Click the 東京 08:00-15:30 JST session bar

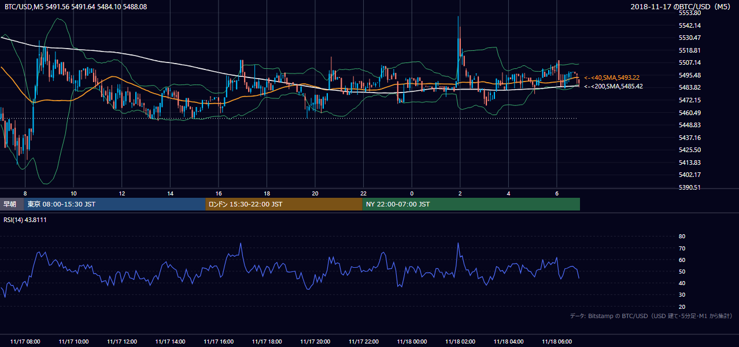coord(115,204)
